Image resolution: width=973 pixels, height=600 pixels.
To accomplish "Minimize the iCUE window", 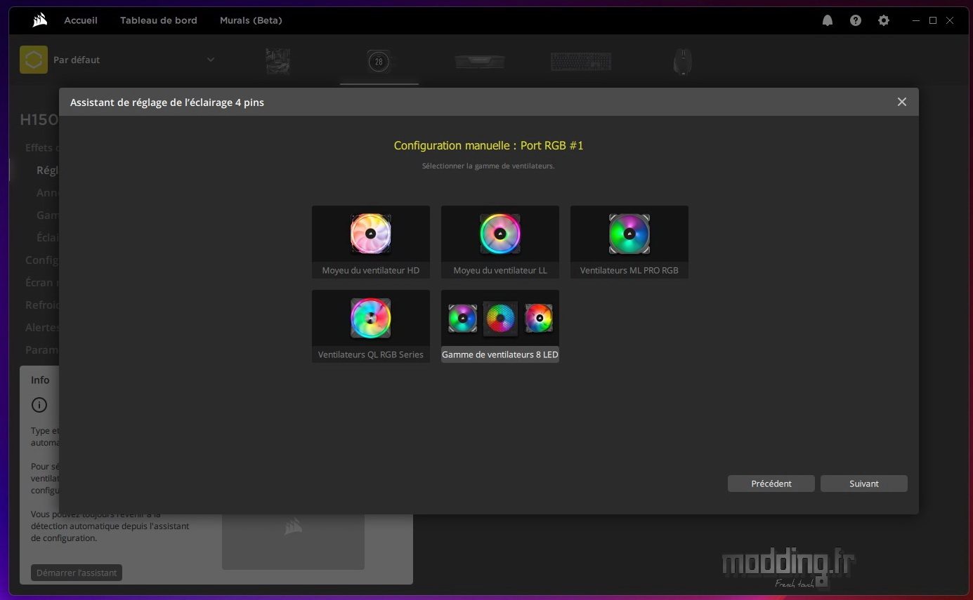I will coord(916,20).
